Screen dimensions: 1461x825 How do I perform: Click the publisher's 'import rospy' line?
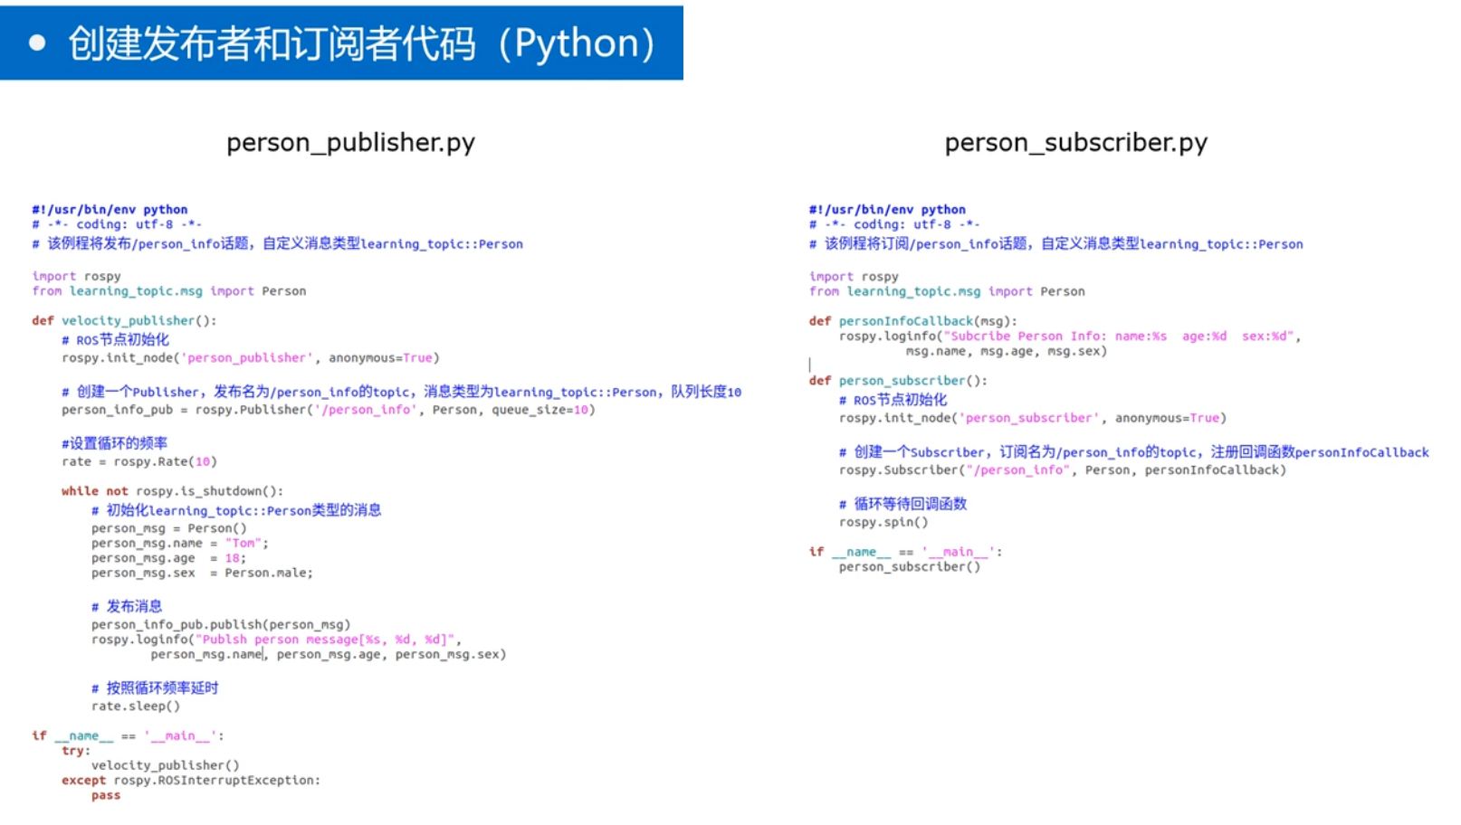click(x=76, y=276)
